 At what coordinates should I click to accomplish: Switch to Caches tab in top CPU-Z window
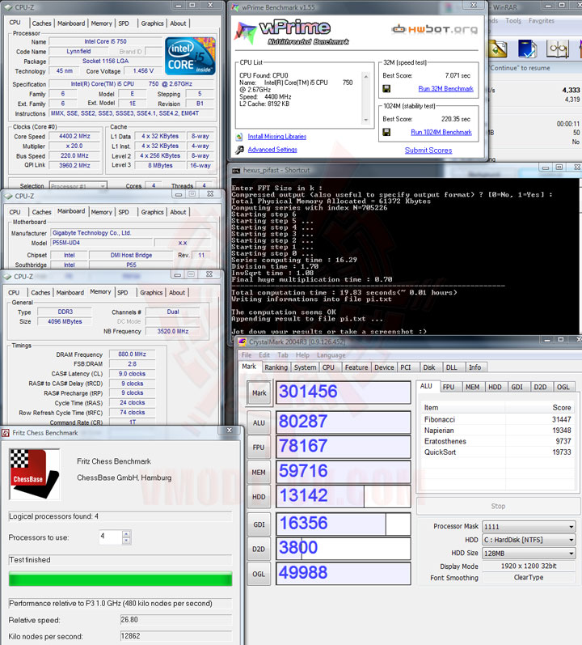(x=41, y=23)
